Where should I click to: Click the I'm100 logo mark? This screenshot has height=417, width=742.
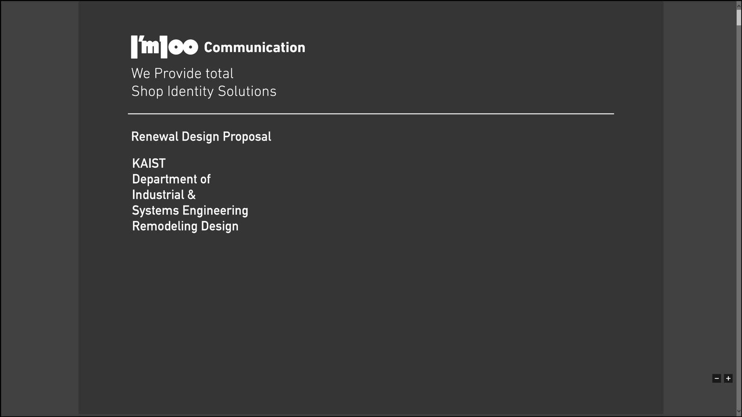(x=165, y=47)
